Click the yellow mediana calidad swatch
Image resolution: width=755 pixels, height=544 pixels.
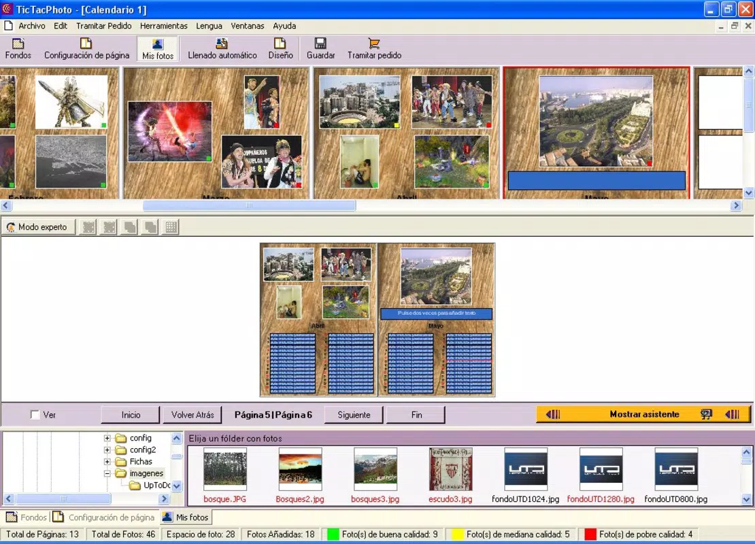[x=458, y=534]
